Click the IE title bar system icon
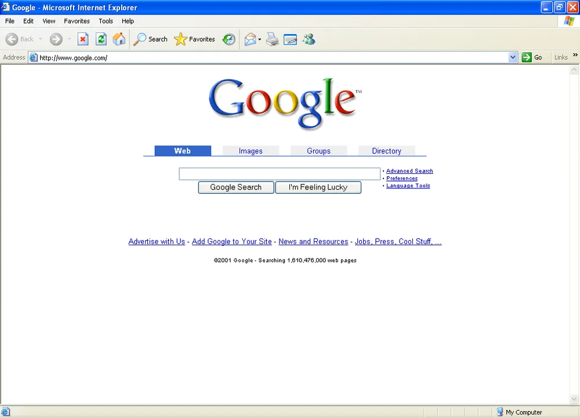The width and height of the screenshot is (580, 418). 6,7
